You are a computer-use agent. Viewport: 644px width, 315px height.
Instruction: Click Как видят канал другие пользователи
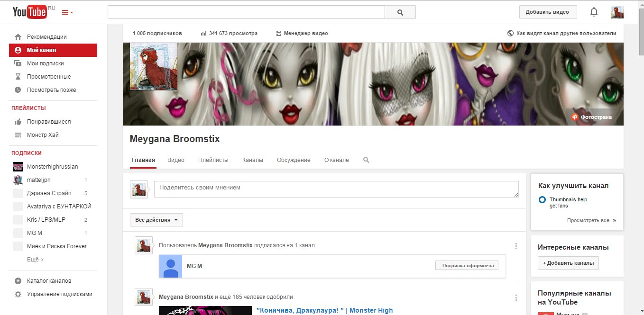click(562, 34)
